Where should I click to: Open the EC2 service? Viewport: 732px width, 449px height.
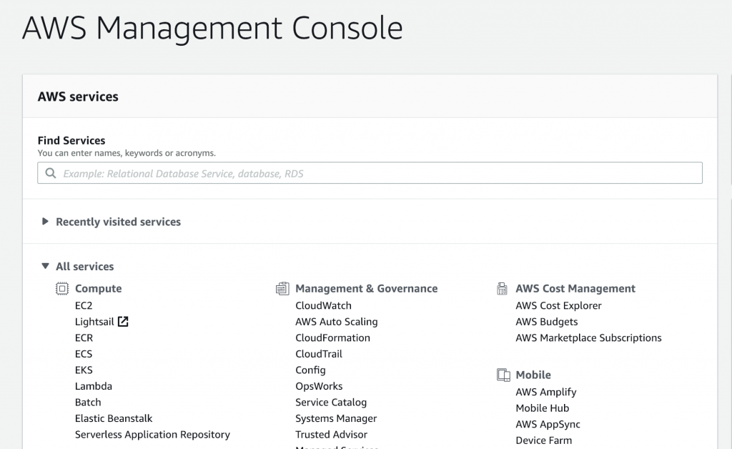(84, 306)
